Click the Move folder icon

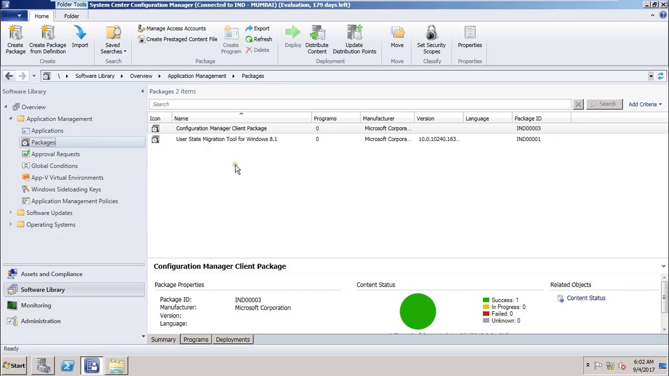(397, 33)
